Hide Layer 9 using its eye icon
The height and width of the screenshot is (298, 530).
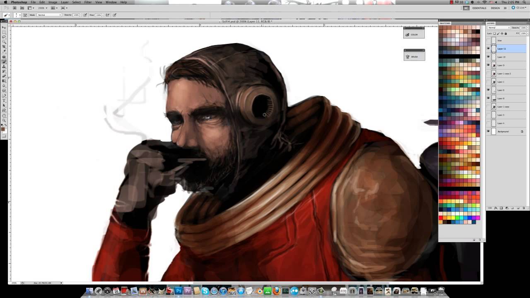pyautogui.click(x=488, y=65)
